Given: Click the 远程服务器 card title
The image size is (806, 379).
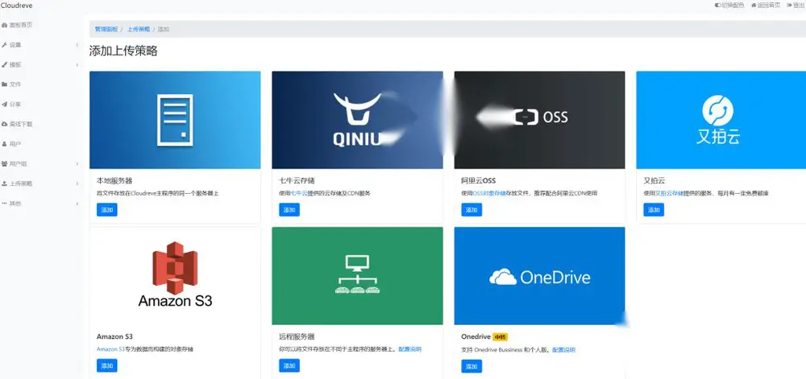Looking at the screenshot, I should (x=297, y=336).
